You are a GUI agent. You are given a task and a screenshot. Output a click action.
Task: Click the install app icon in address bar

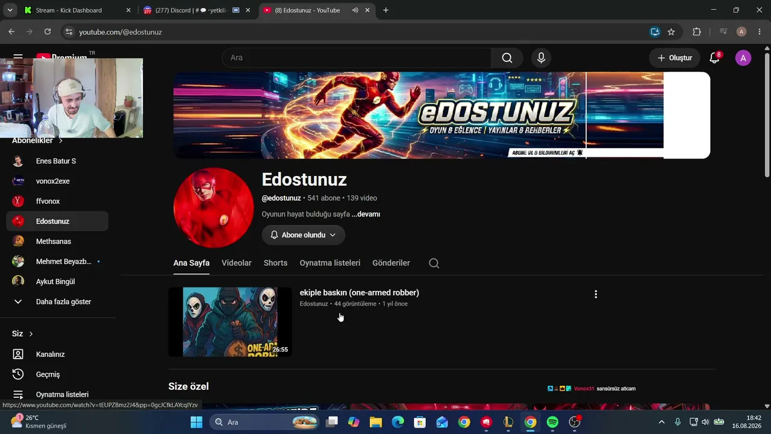pos(655,32)
